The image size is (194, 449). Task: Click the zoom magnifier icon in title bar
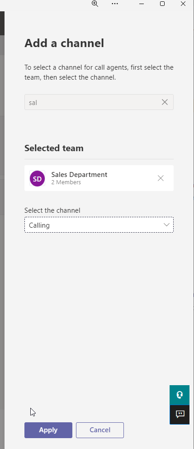95,4
